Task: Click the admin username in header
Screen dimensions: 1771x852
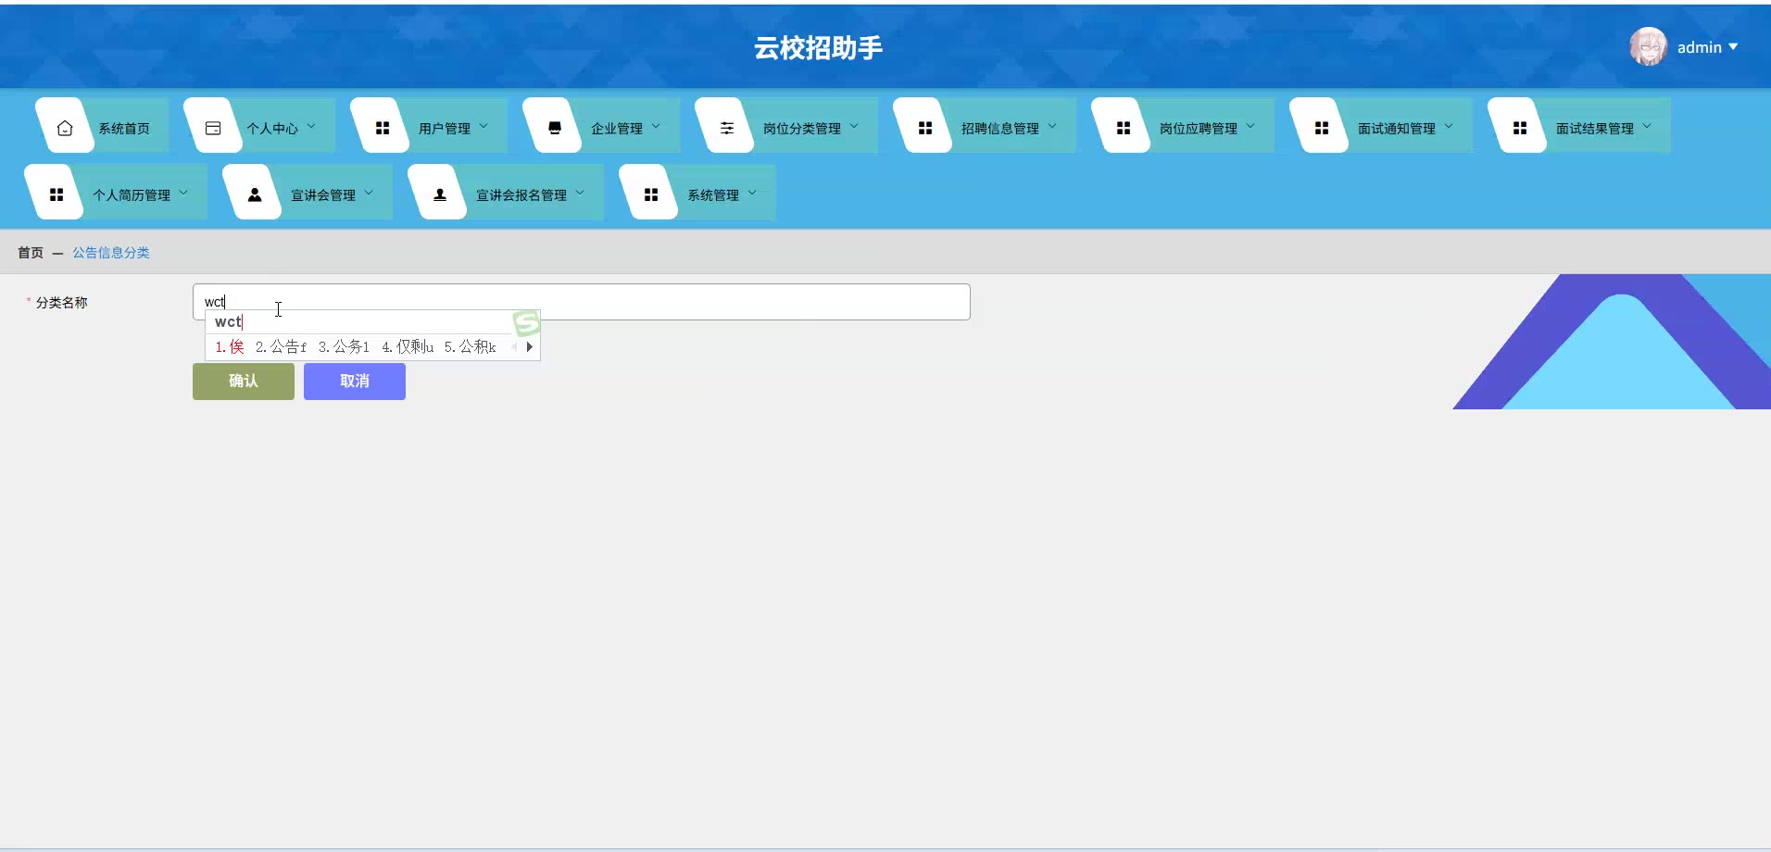Action: [x=1700, y=47]
